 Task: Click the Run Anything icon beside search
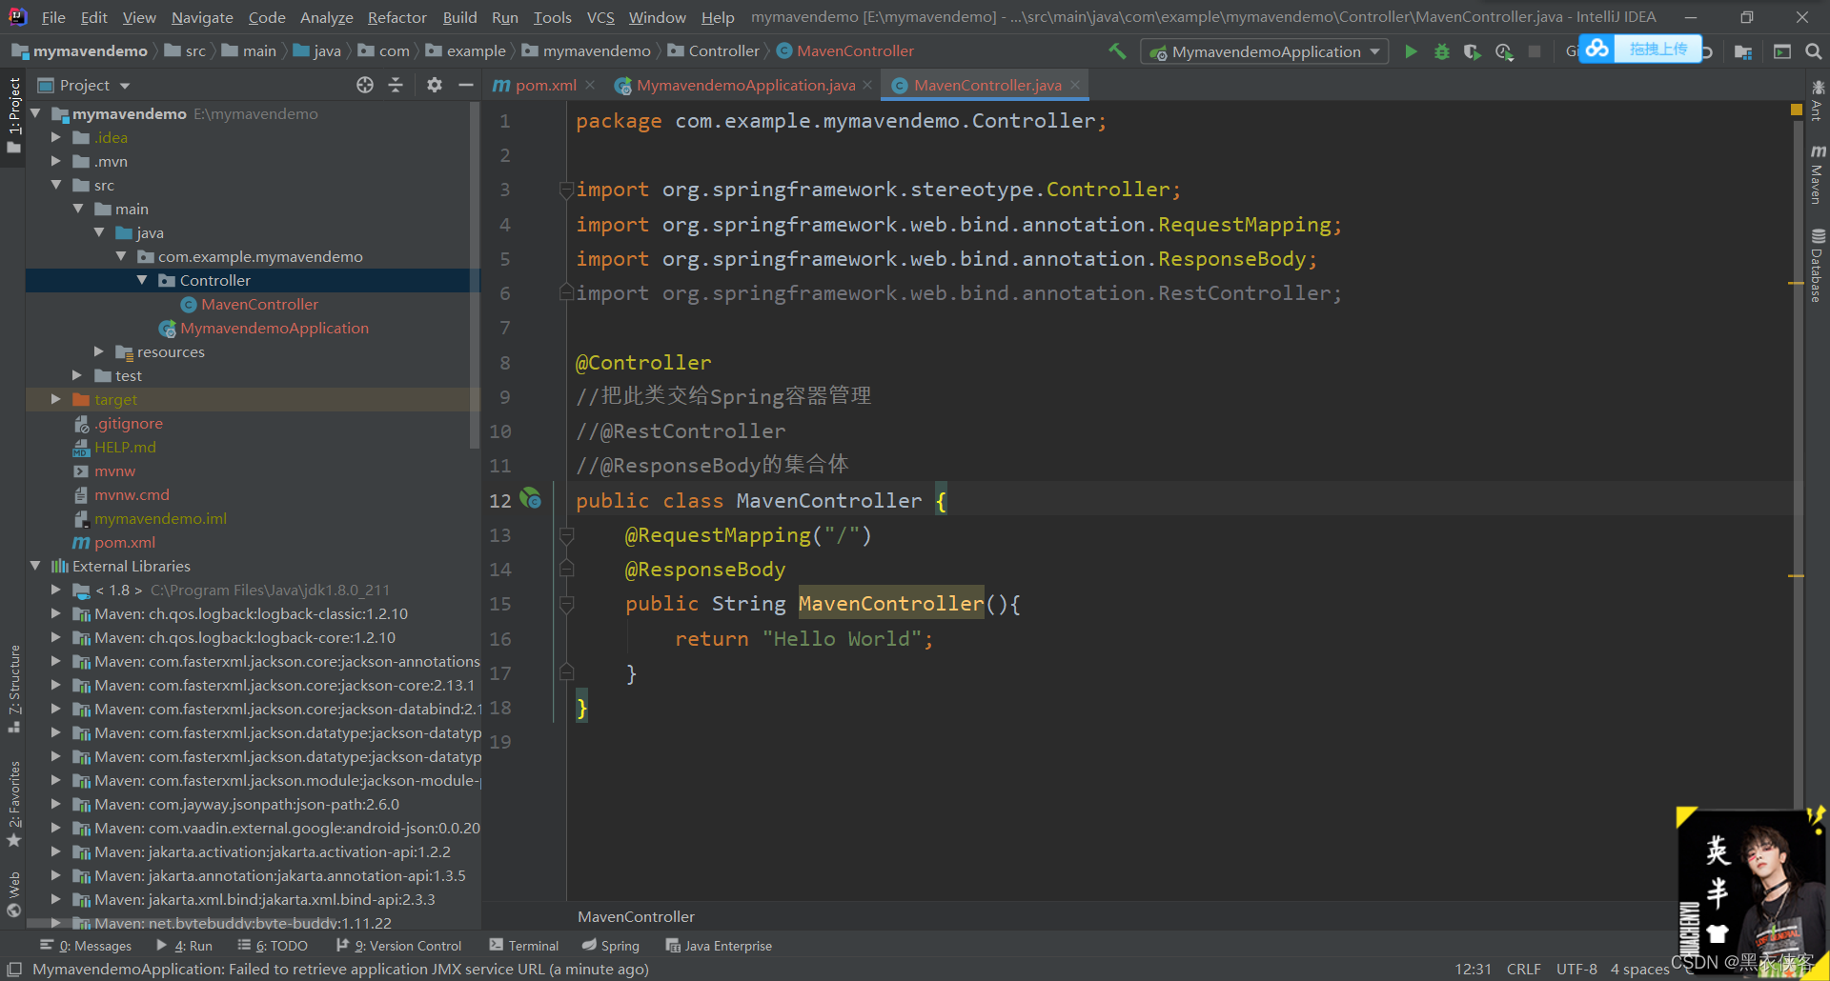[x=1782, y=51]
